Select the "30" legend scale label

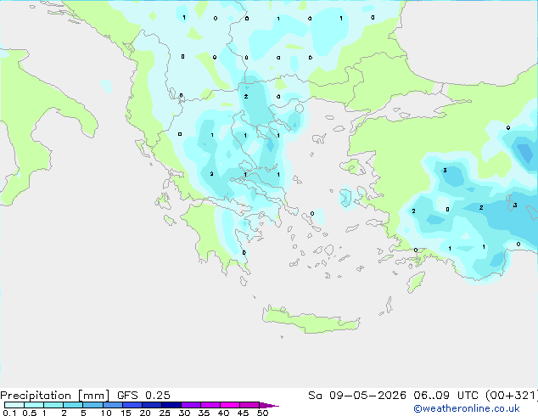(184, 413)
